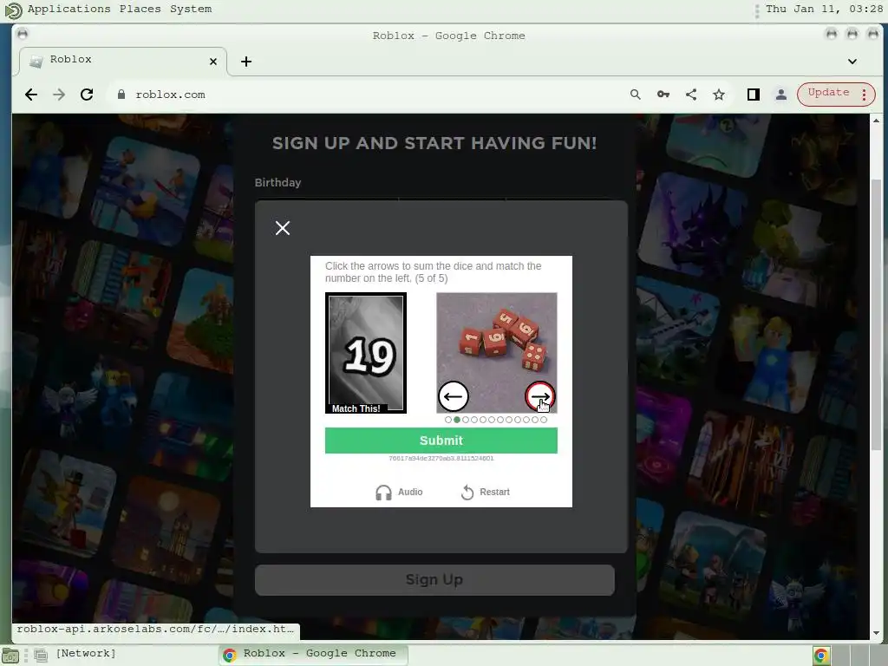Click the Roblox Chrome taskbar entry

pyautogui.click(x=312, y=654)
